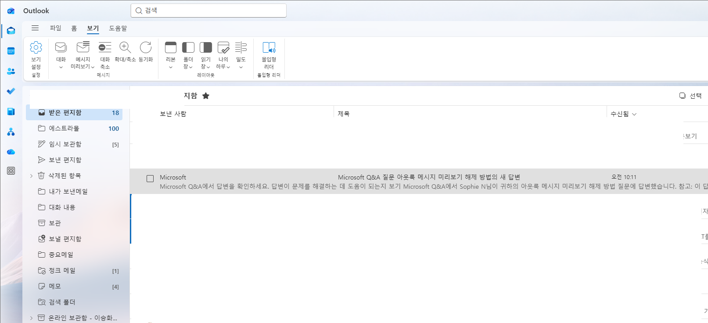Open the Calendar app in the sidebar
This screenshot has height=323, width=708.
[x=11, y=51]
